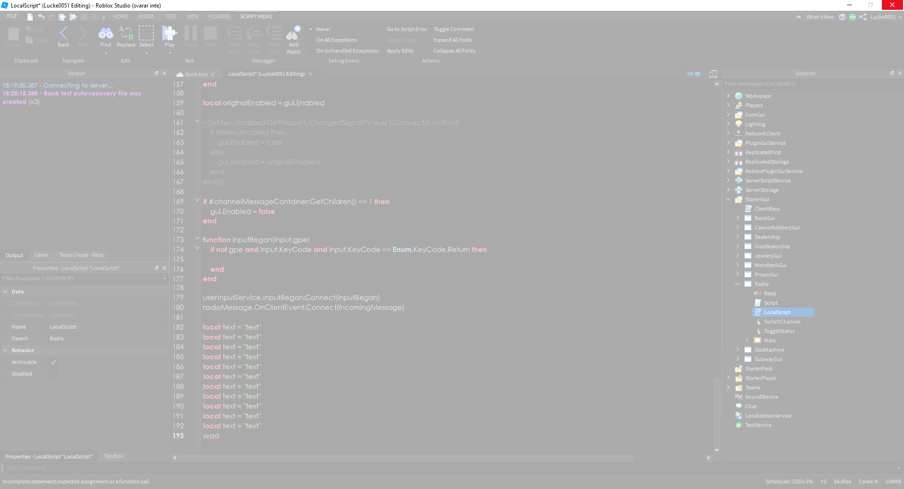The width and height of the screenshot is (904, 489).
Task: Switch to the HOME ribbon tab
Action: pos(120,16)
